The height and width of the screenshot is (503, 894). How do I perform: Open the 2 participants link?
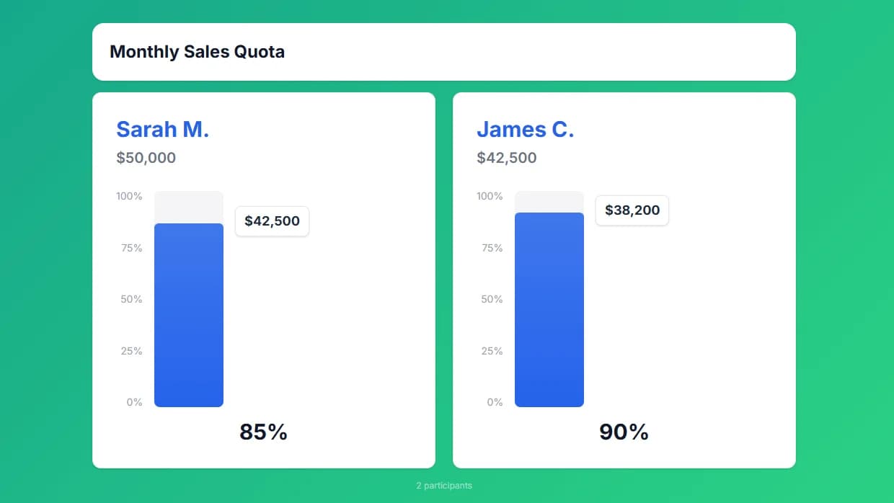pyautogui.click(x=443, y=485)
